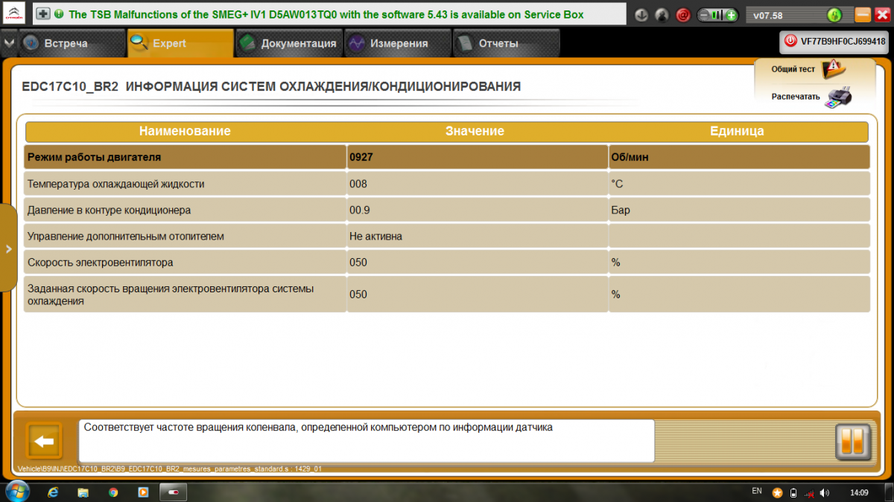The height and width of the screenshot is (502, 894).
Task: Click A/C pressure value 00.9
Action: pos(360,210)
